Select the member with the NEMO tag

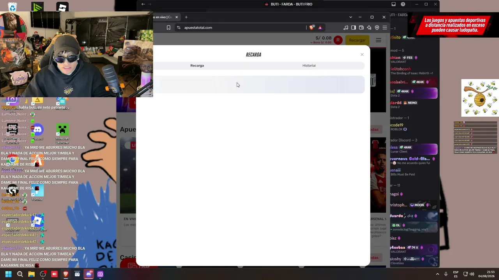point(414,105)
